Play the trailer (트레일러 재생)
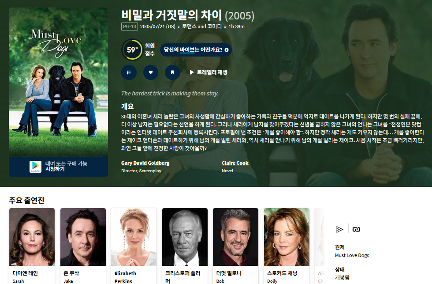The image size is (432, 284). click(208, 72)
